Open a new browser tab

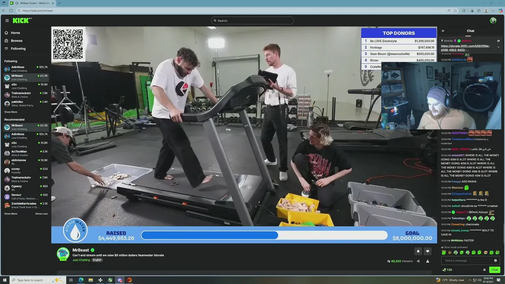(x=60, y=3)
